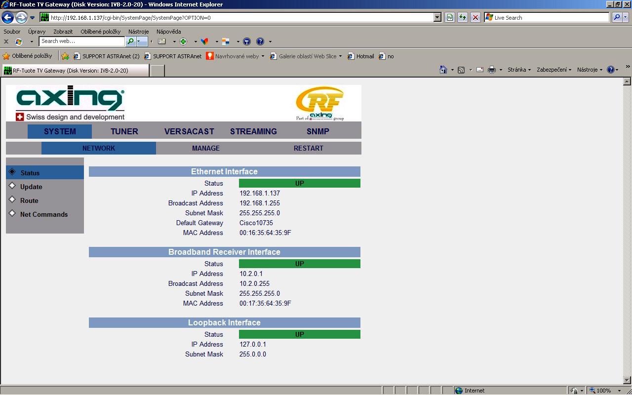Click the Windows Live logo icon
Viewport: 632px width, 395px height.
[x=19, y=41]
